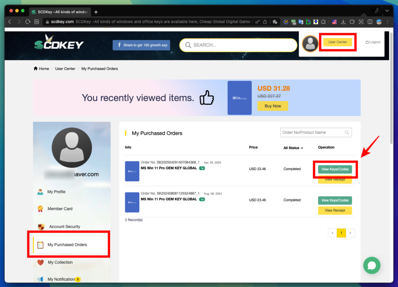
Task: Click the bookmark star icon in address bar
Action: point(275,22)
